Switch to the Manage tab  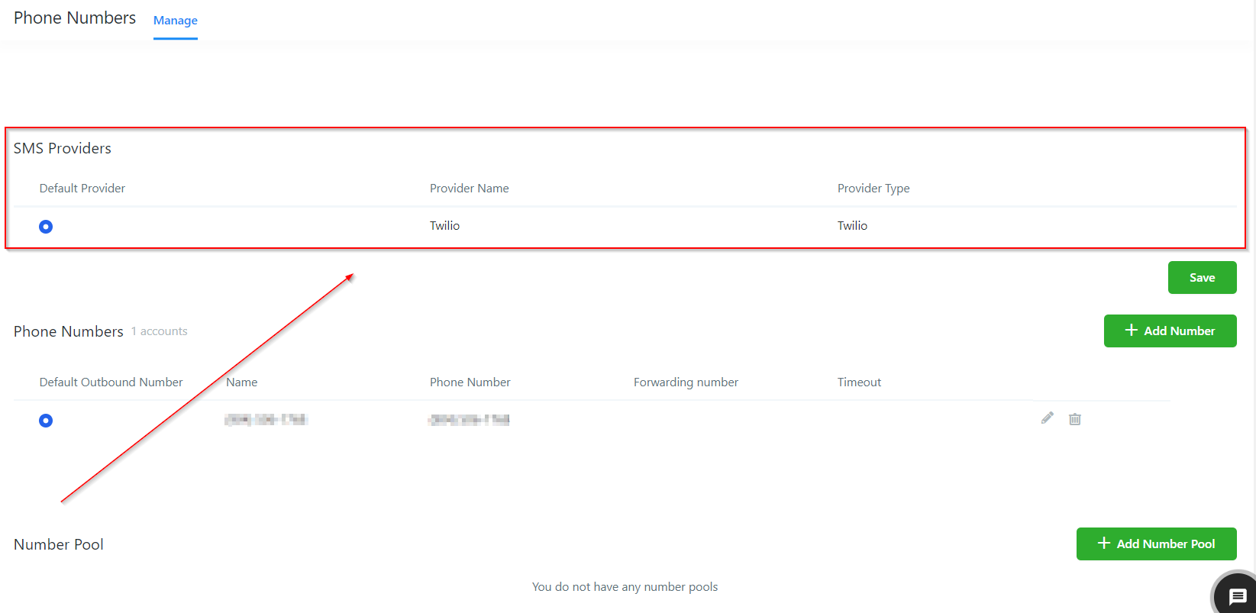pos(175,21)
